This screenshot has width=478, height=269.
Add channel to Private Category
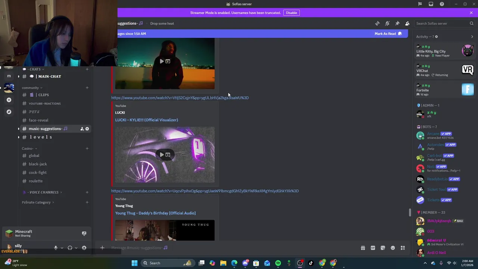[87, 202]
